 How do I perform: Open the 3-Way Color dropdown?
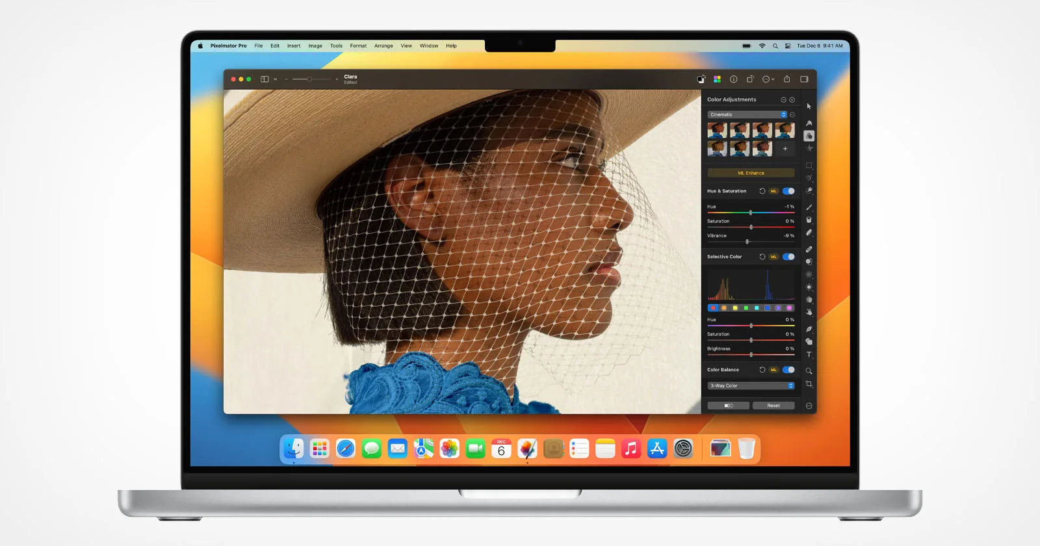pyautogui.click(x=751, y=385)
